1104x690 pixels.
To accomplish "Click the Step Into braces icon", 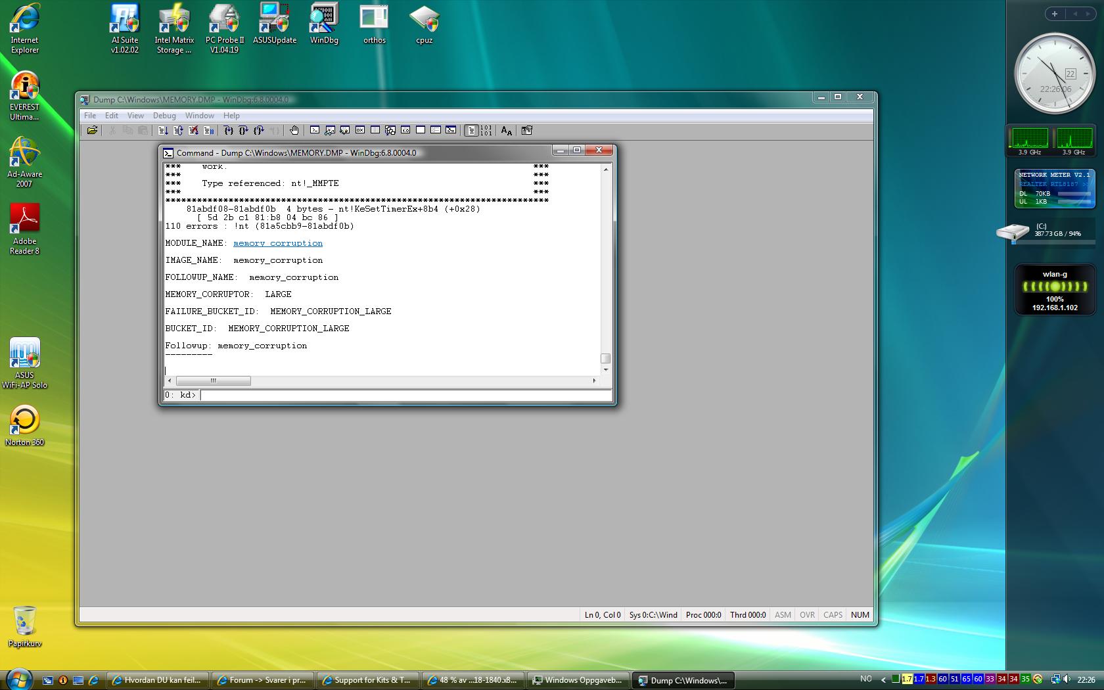I will tap(228, 130).
